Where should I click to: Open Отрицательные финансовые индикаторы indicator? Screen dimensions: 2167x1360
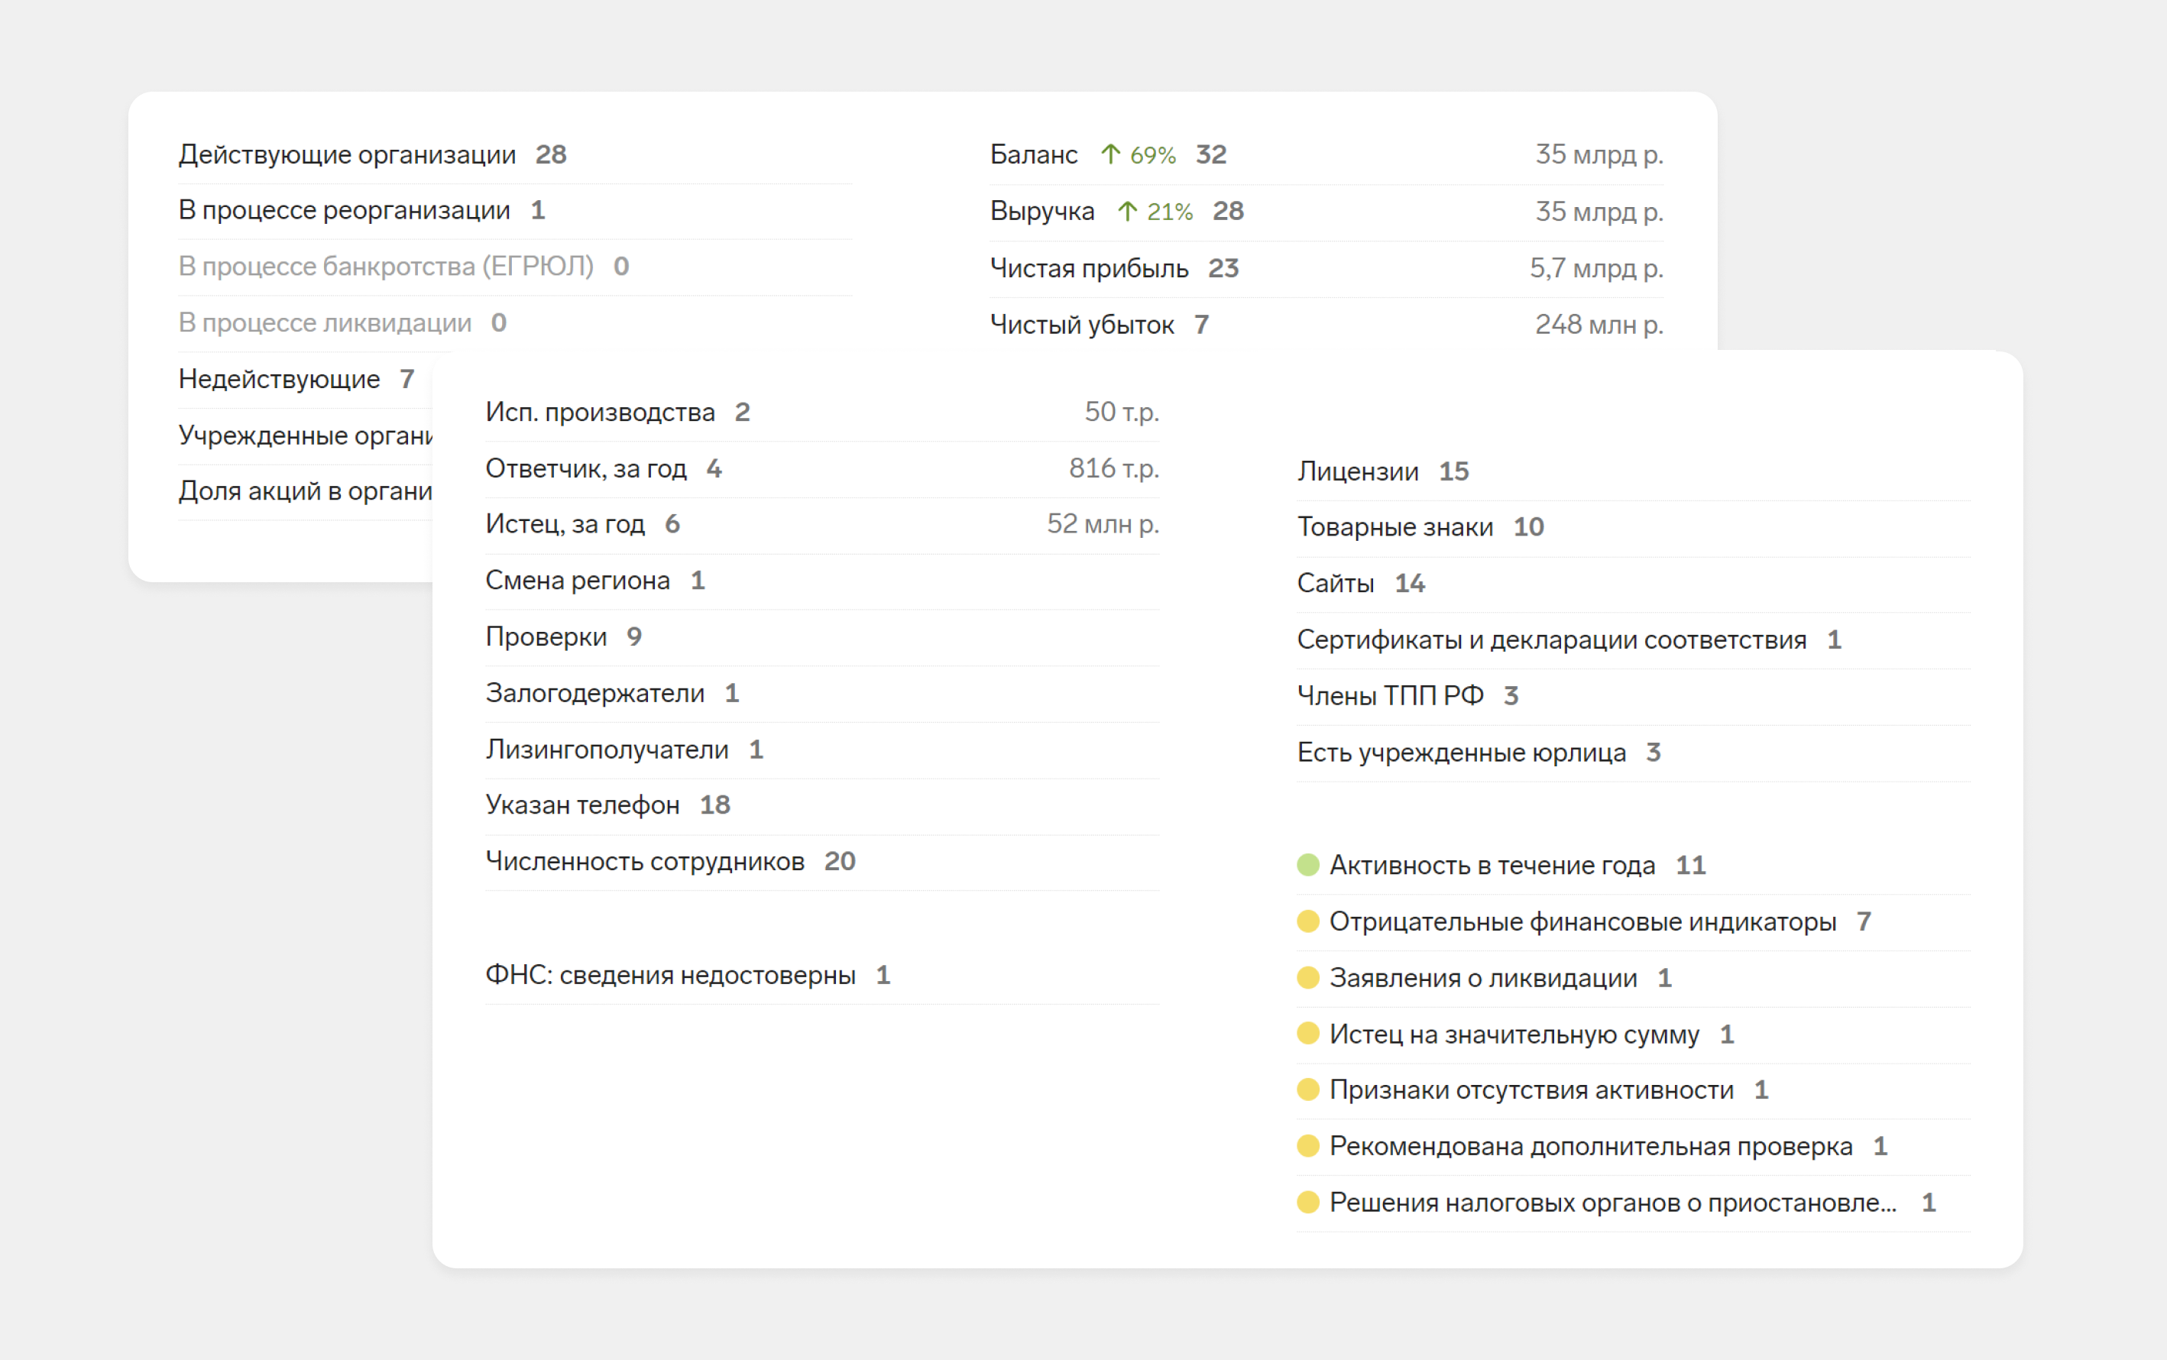[1634, 921]
